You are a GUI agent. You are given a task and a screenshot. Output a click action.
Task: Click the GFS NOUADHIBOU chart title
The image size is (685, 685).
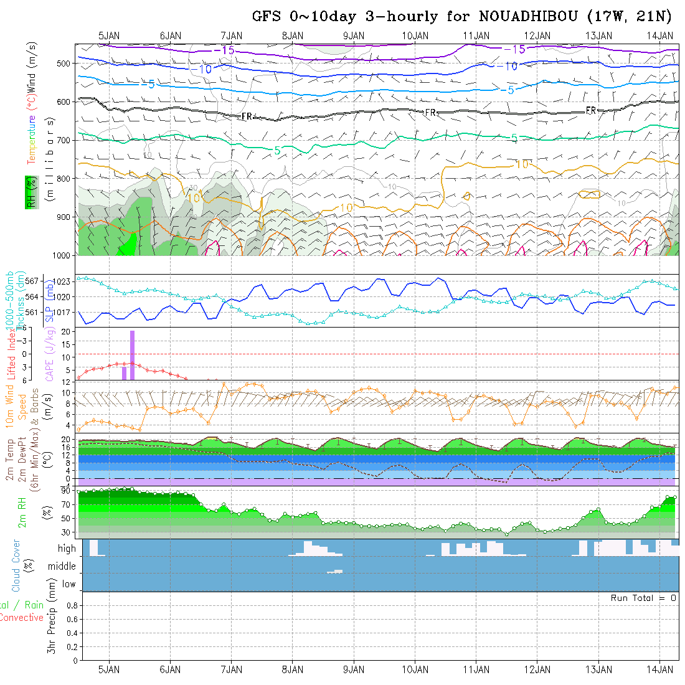462,16
